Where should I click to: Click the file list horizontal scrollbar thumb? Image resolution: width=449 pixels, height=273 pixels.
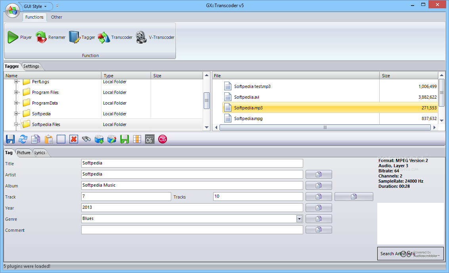[x=325, y=127]
